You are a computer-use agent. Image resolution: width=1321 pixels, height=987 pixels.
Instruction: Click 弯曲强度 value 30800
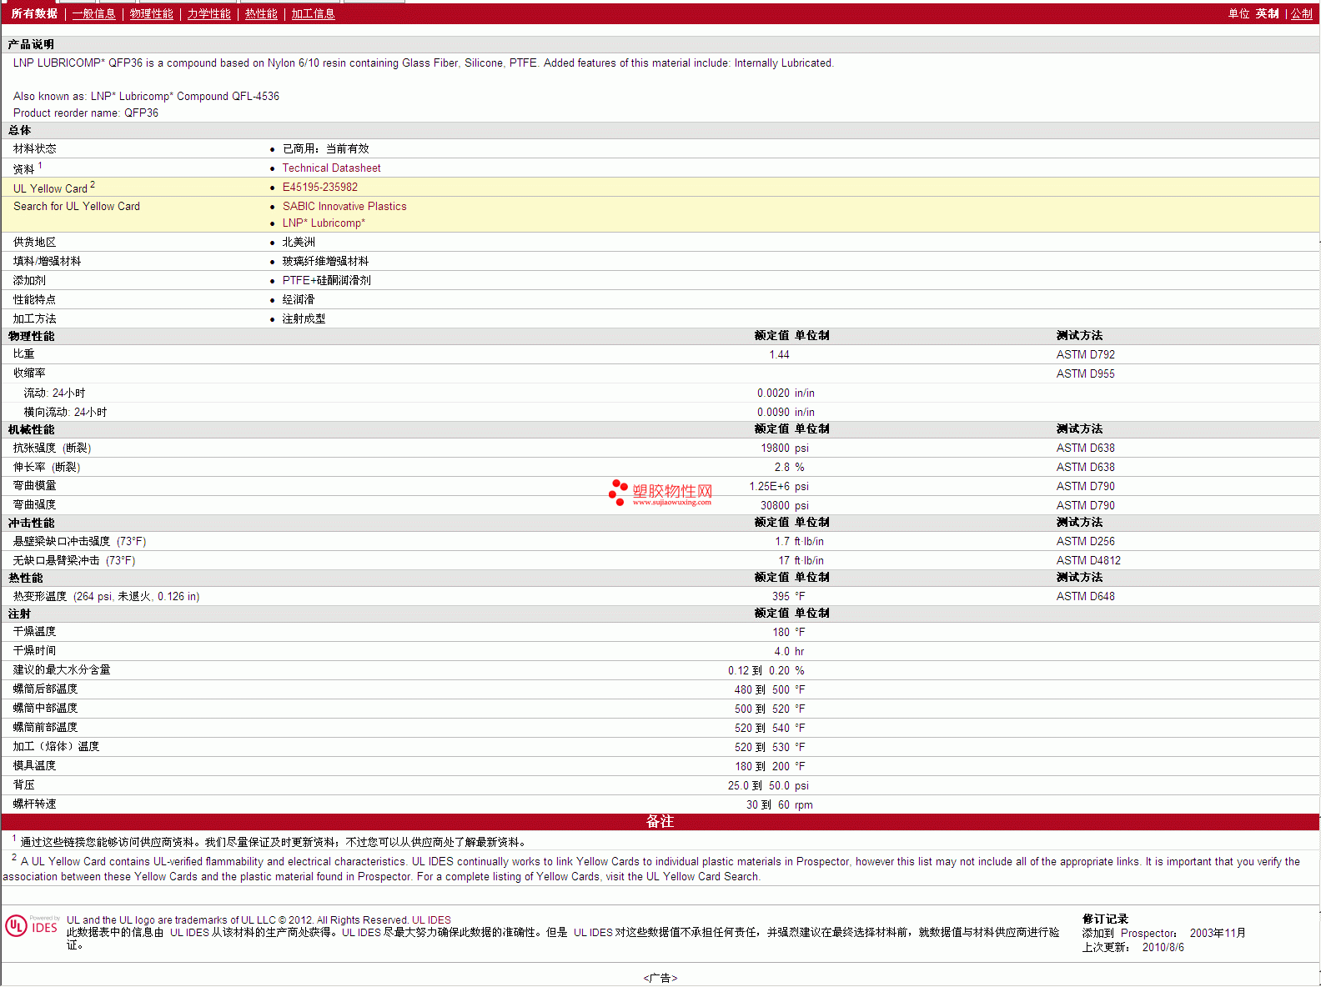click(775, 506)
